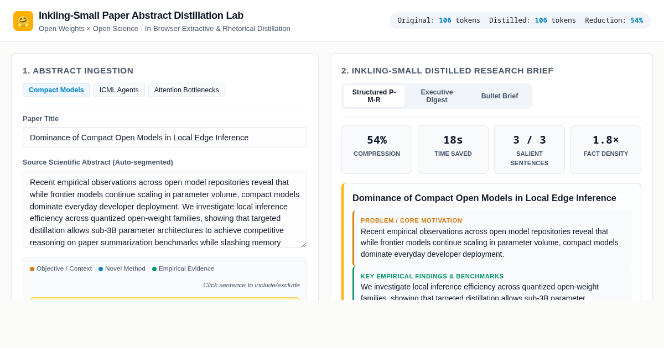
Task: Switch to the Bullet Brief tab
Action: coord(500,96)
